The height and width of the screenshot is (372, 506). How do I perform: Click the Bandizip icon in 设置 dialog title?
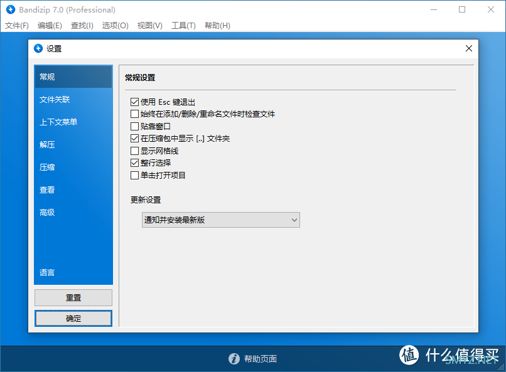pyautogui.click(x=38, y=48)
